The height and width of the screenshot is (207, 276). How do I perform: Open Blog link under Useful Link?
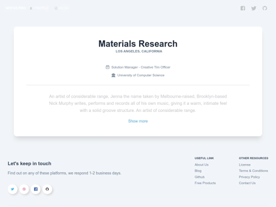198,171
